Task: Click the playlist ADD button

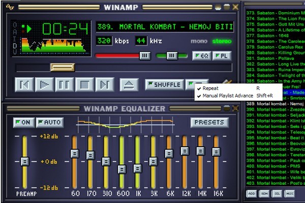Action: click(x=252, y=194)
